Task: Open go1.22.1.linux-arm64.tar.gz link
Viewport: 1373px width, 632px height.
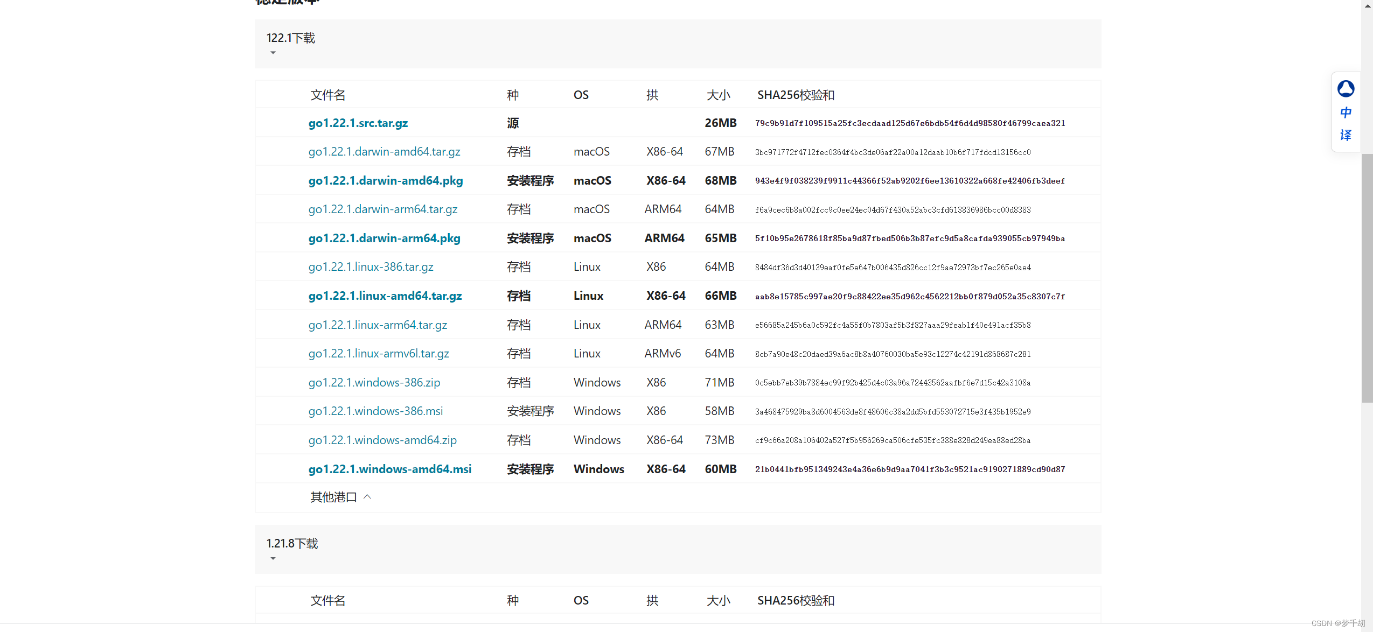Action: tap(378, 325)
